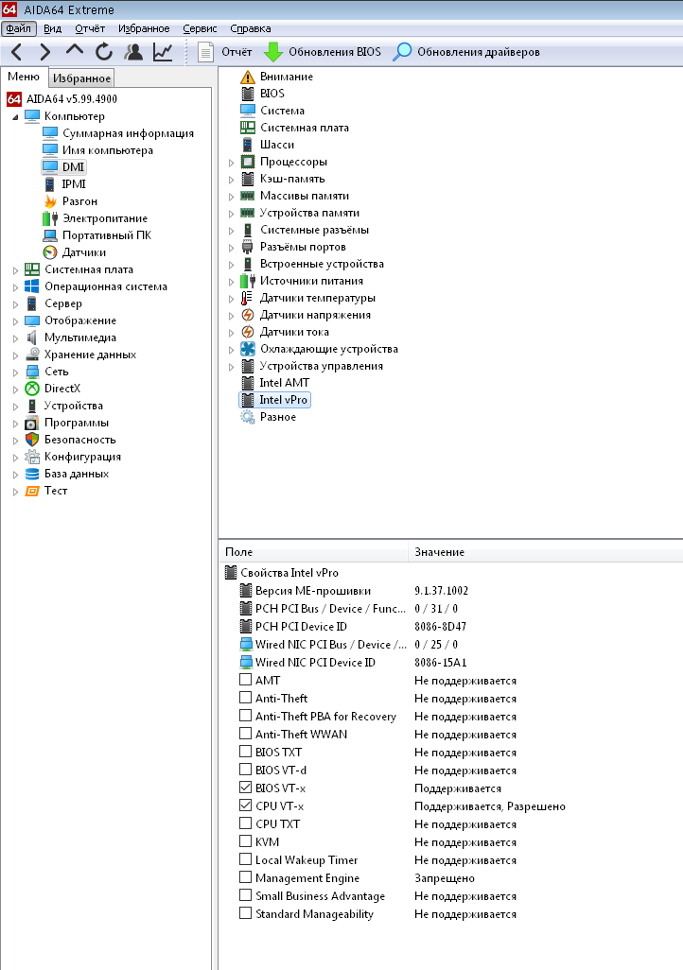Select the BIOS chip icon item
This screenshot has height=970, width=683.
tap(263, 94)
